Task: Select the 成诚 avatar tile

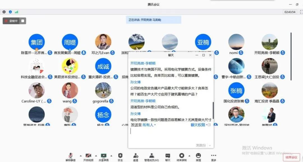Action: [x=103, y=66]
